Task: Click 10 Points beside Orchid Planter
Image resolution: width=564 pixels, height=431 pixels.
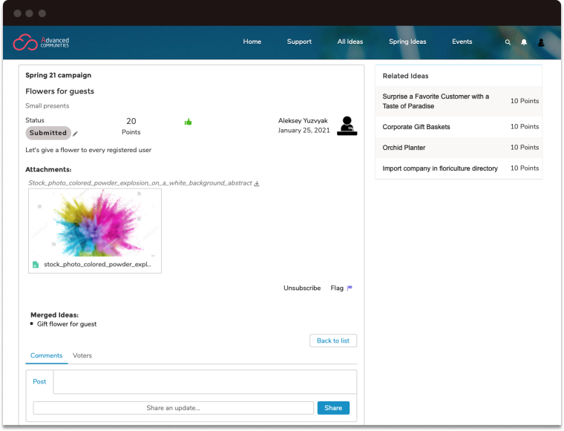Action: point(525,148)
